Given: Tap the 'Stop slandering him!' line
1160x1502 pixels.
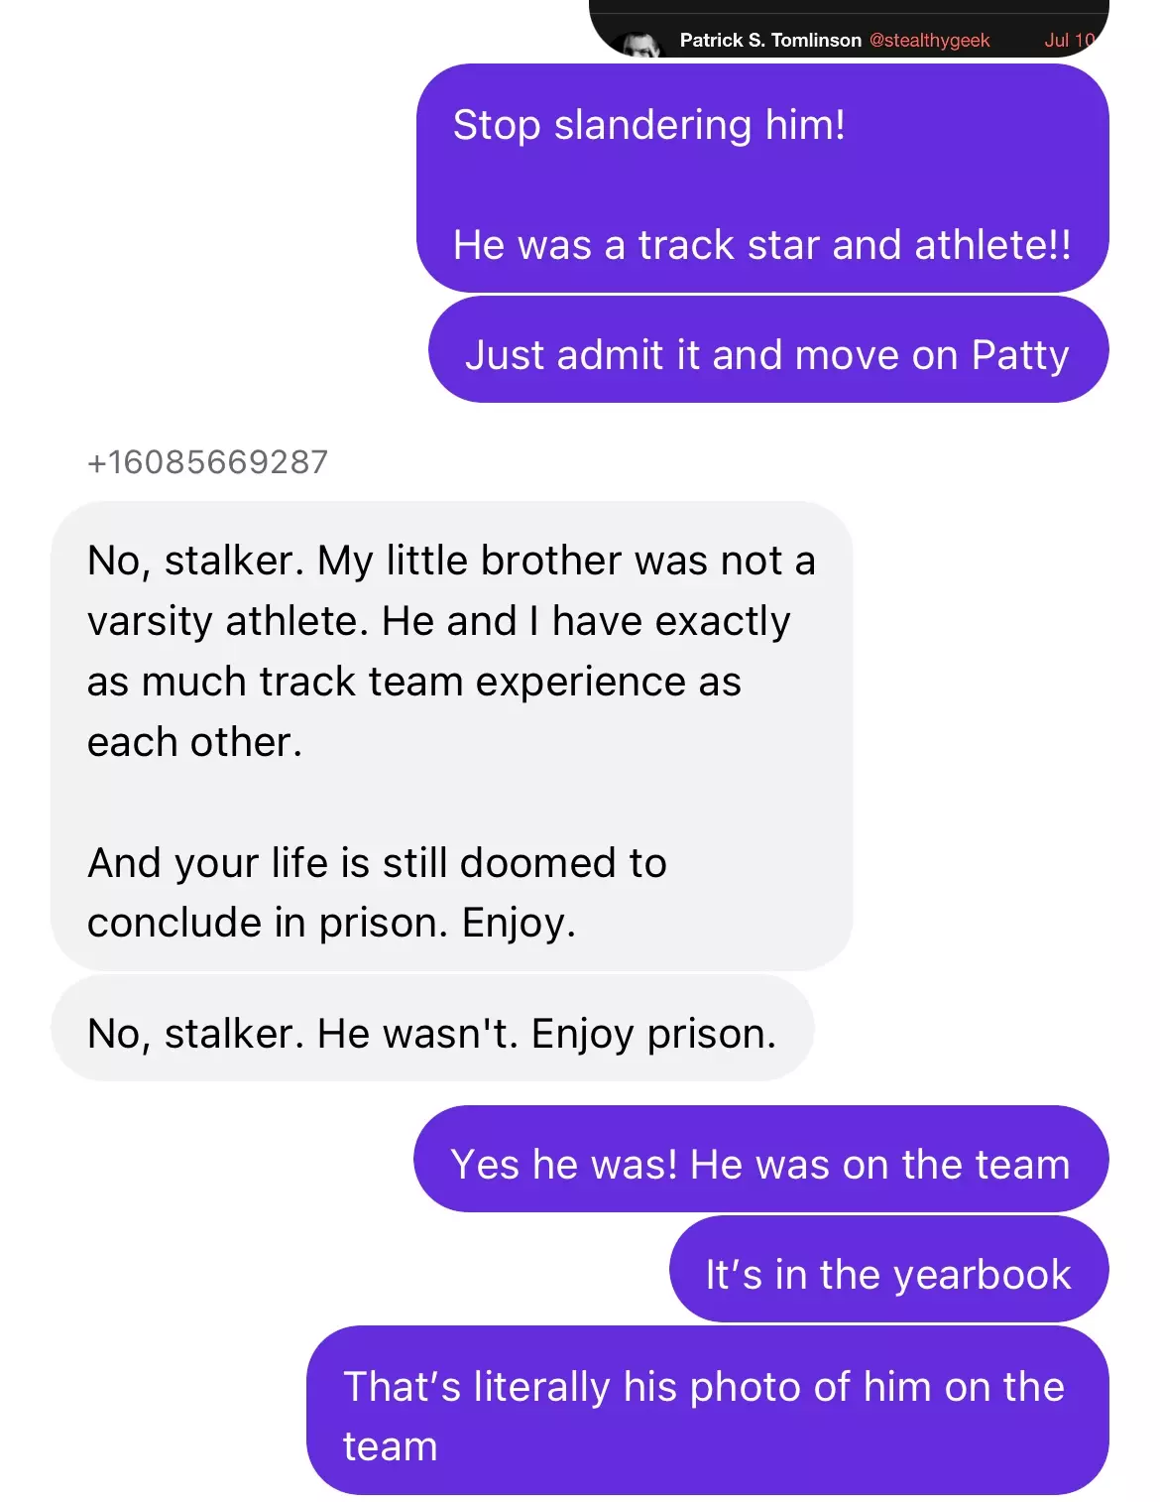Looking at the screenshot, I should pyautogui.click(x=649, y=125).
